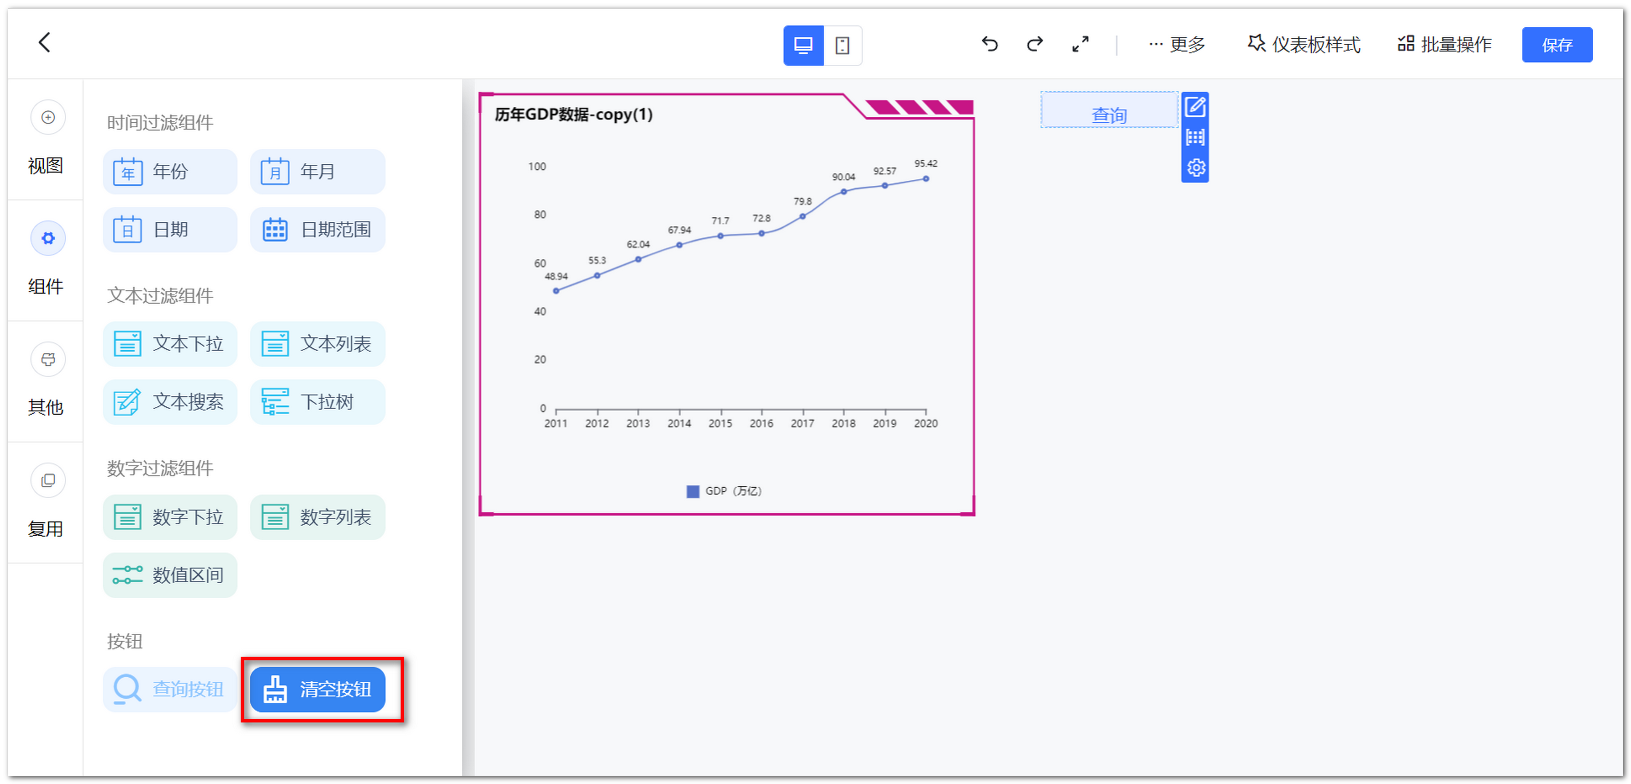This screenshot has height=784, width=1631.
Task: Click the 查询 button on canvas
Action: [1109, 110]
